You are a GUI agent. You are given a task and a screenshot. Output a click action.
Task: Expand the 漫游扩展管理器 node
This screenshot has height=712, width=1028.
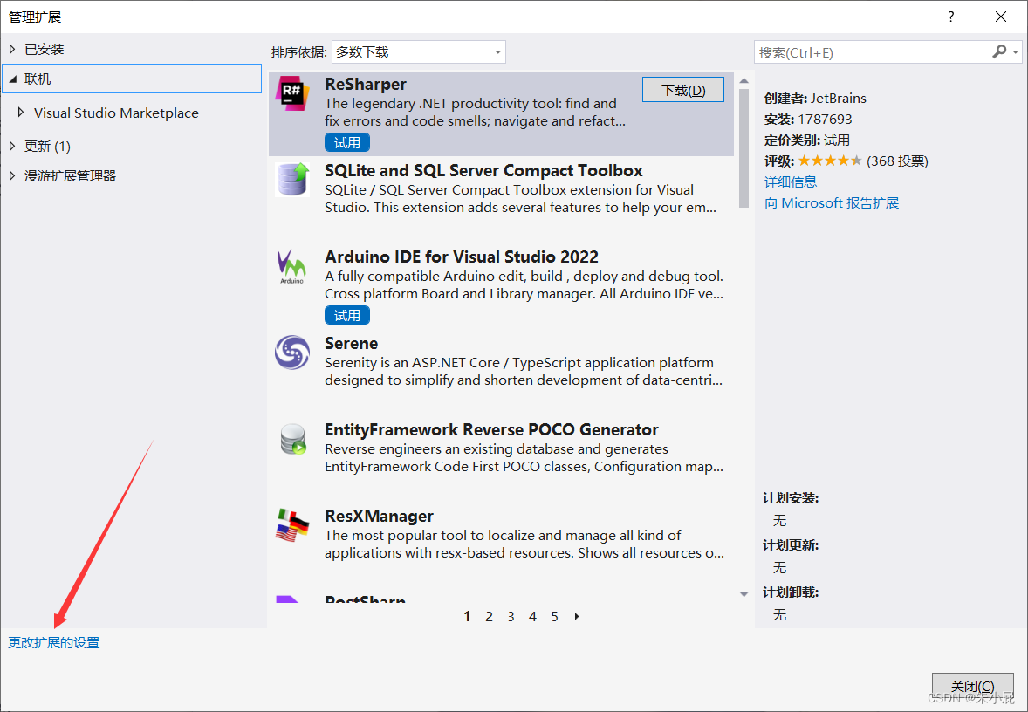tap(12, 175)
